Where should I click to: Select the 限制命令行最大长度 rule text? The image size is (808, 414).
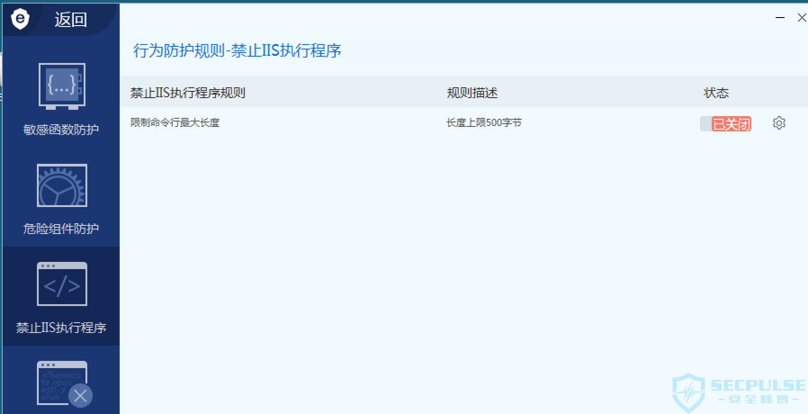(x=175, y=122)
